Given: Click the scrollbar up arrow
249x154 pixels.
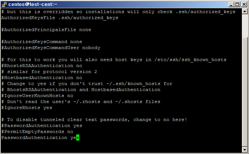Looking at the screenshot, I should tap(245, 11).
